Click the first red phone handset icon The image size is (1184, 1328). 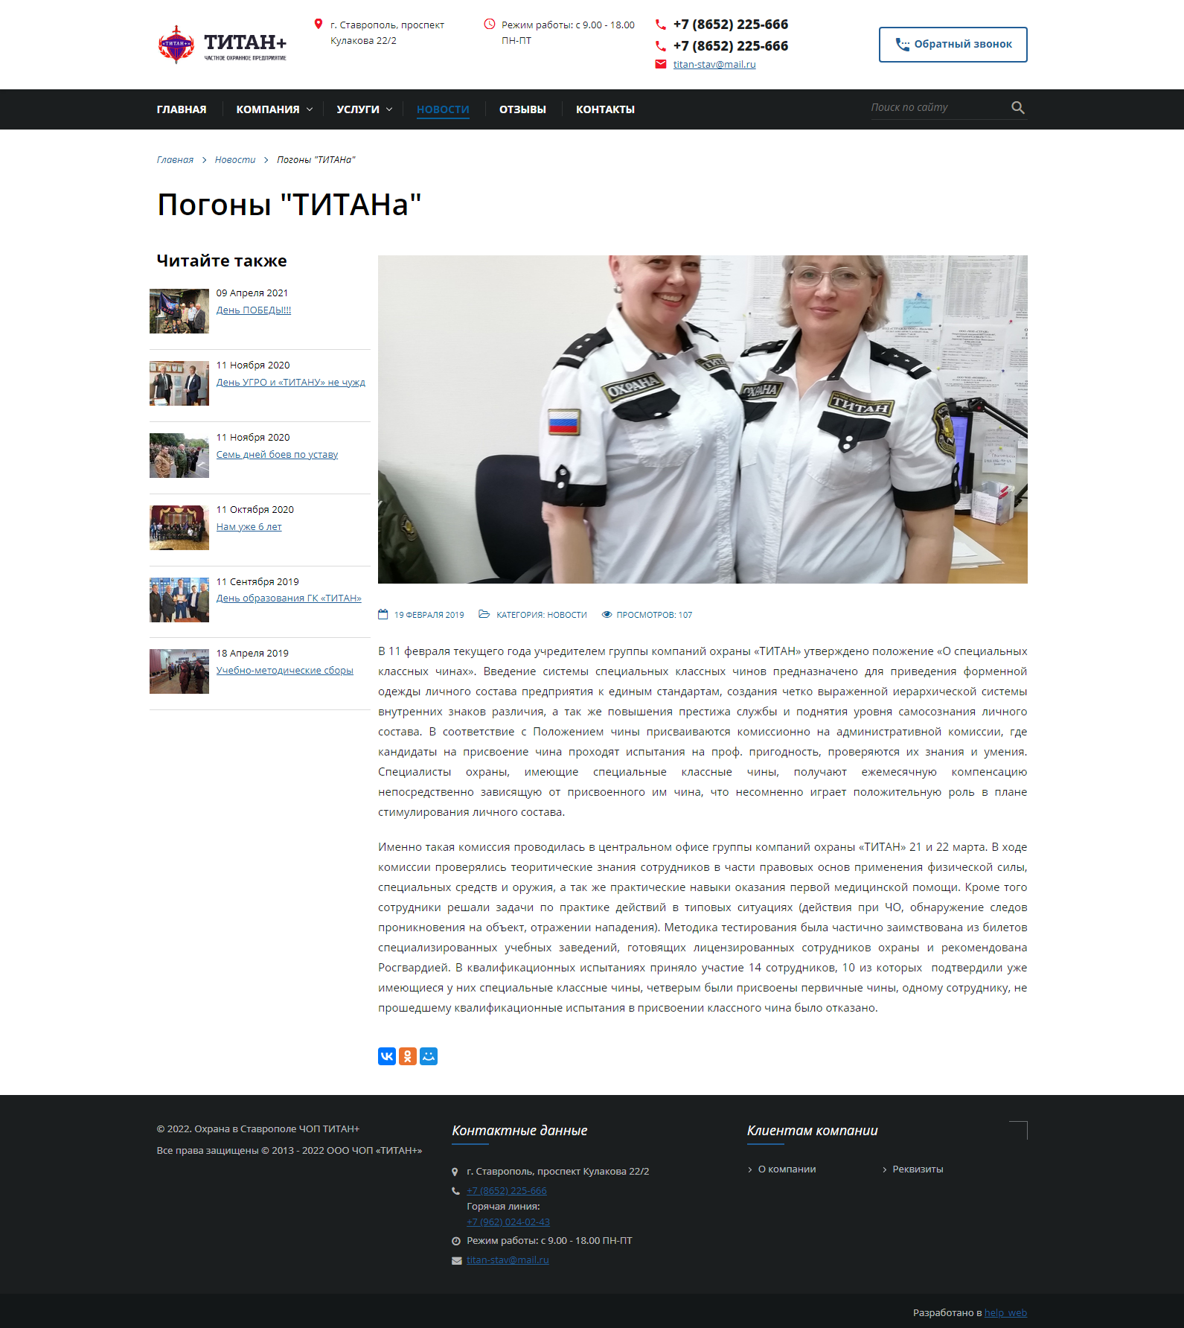(660, 25)
